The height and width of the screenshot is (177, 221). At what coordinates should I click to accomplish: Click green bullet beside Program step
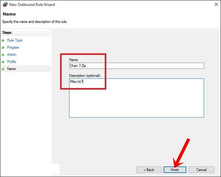[x=3, y=48]
